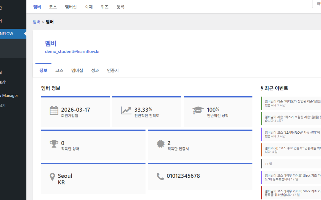Click the certificate badge icon beside 획득한 인증서
The image size is (321, 200).
coord(160,144)
